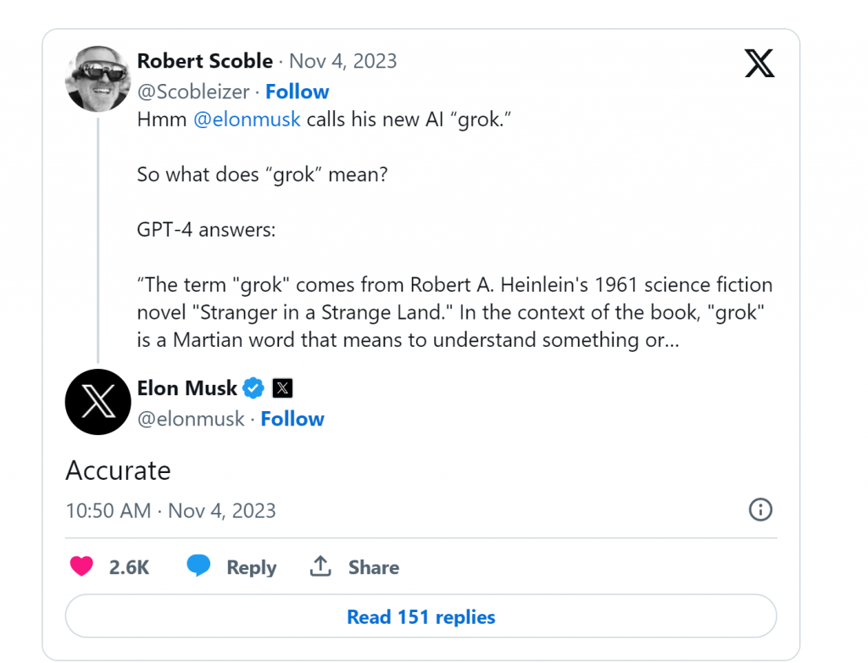Click the @elonmusk mention in Scoble's tweet text
Screen dimensions: 868x663
247,120
